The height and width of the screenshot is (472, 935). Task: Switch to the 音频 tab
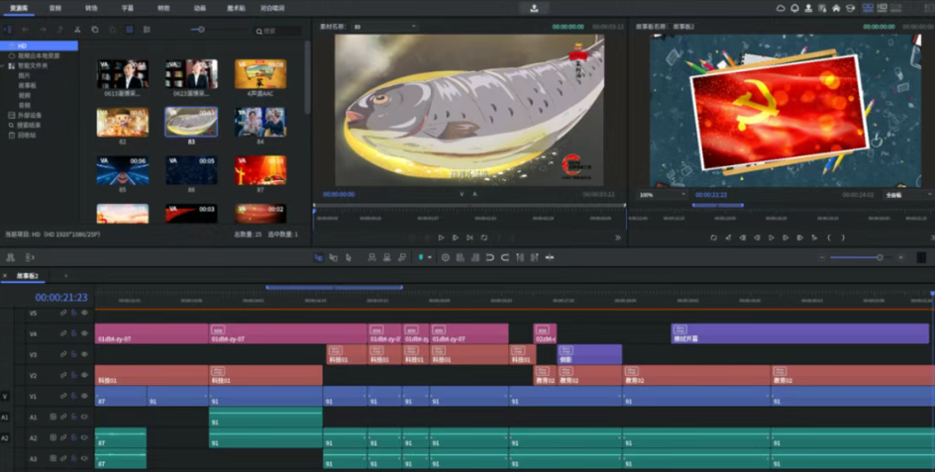(54, 8)
